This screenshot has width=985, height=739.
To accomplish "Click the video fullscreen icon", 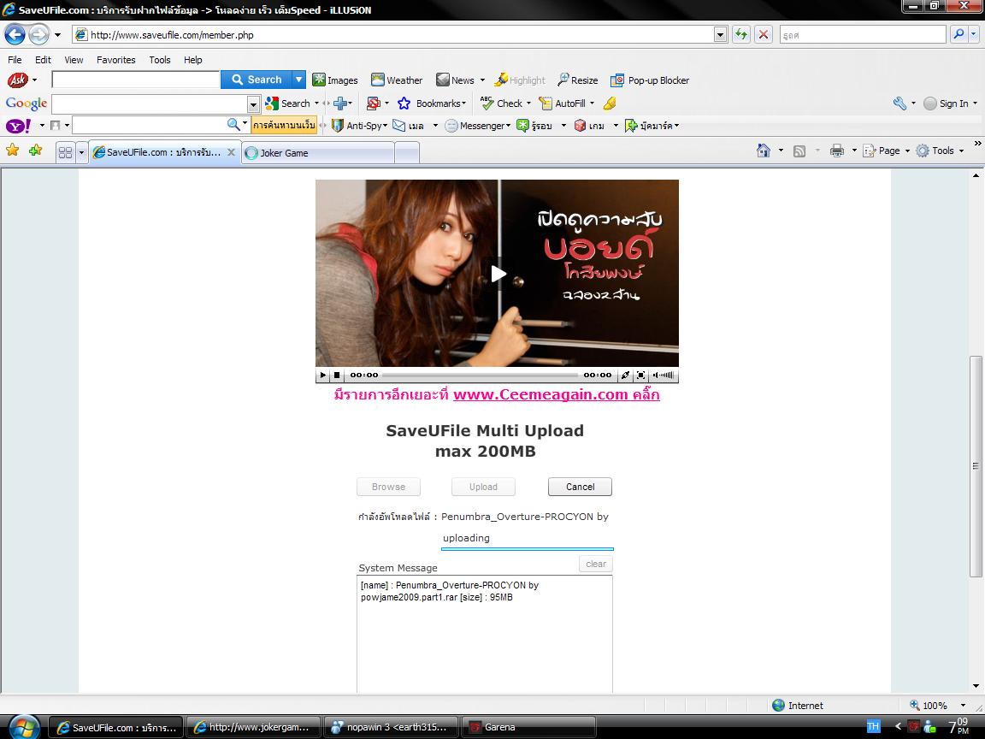I will tap(640, 375).
